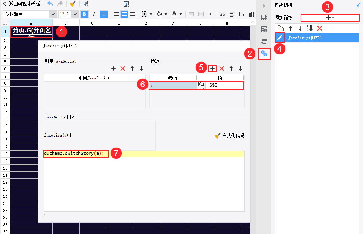Image resolution: width=363 pixels, height=234 pixels.
Task: Select all cells via corner grid
Action: click(x=5, y=23)
